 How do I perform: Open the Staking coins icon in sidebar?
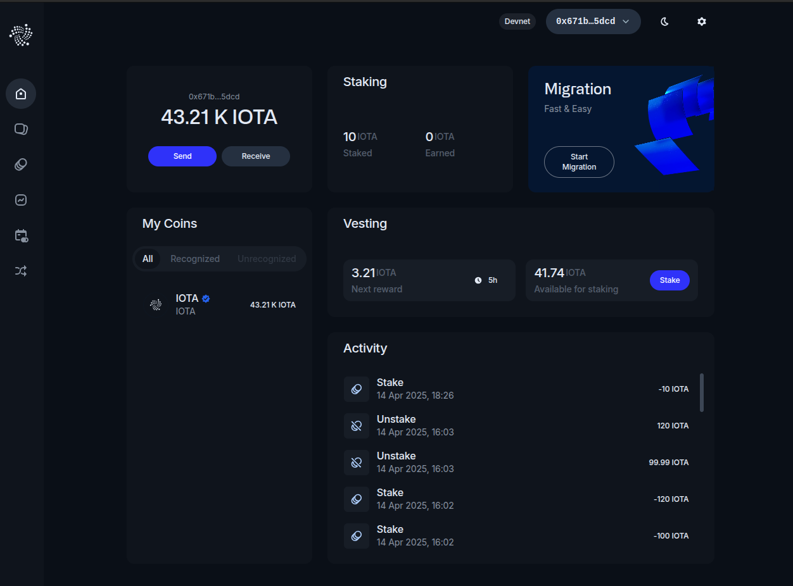[21, 164]
